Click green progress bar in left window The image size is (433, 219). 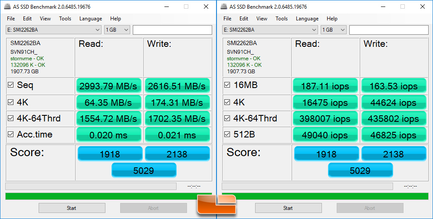[108, 196]
